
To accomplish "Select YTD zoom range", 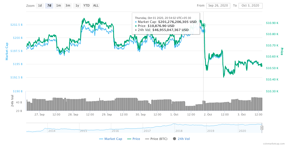I will 86,6.
